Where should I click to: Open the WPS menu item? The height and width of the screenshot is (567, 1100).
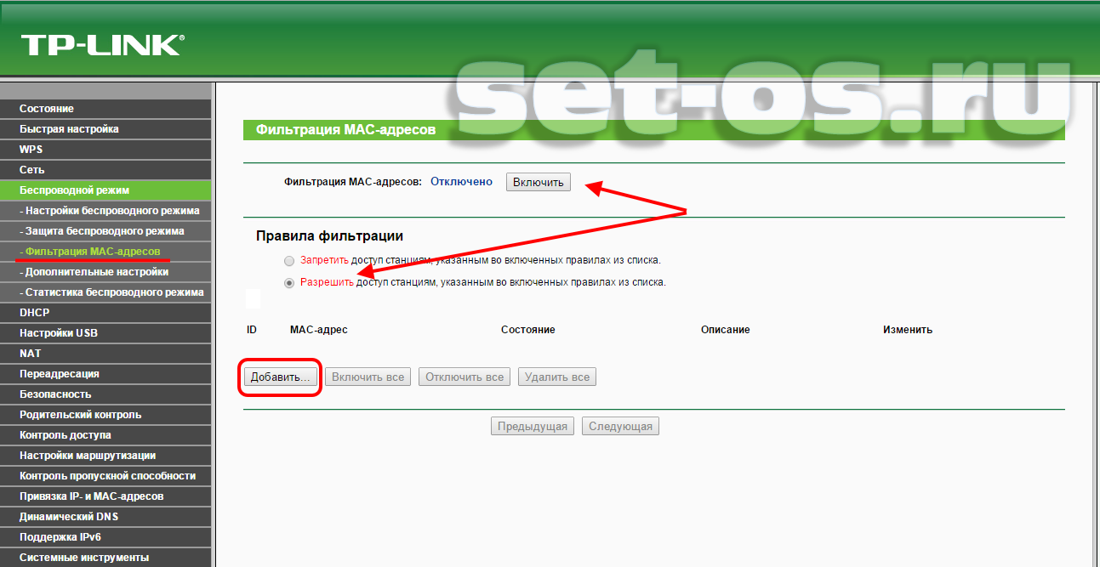(x=105, y=150)
